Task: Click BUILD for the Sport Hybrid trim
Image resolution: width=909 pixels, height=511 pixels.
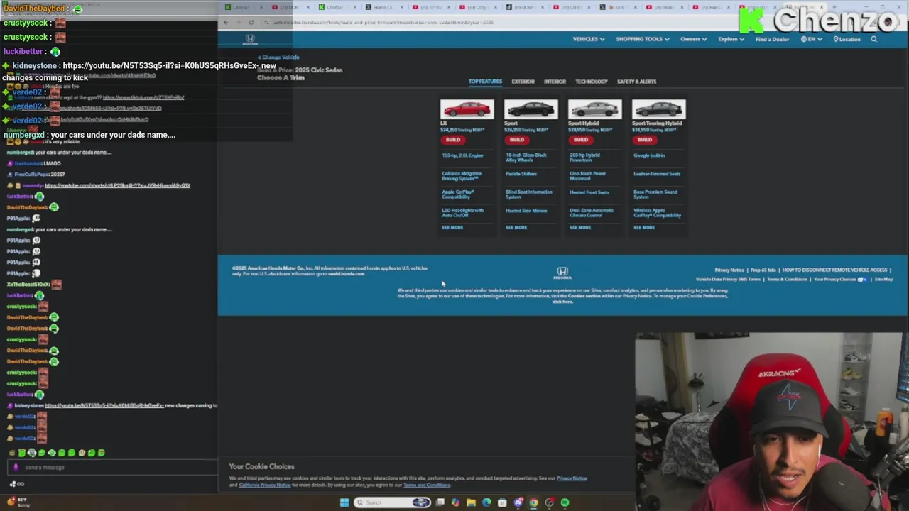Action: click(x=580, y=140)
